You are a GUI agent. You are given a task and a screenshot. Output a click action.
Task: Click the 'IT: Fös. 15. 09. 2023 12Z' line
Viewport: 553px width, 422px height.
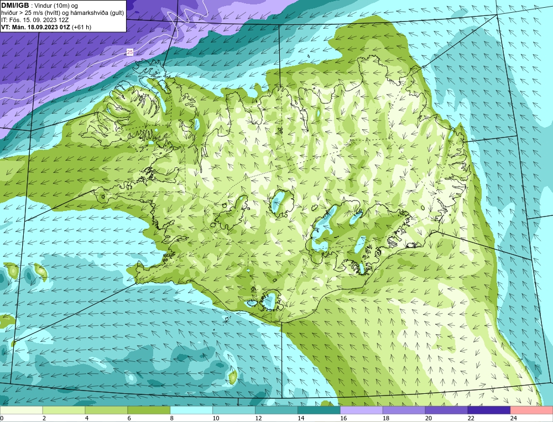point(35,20)
